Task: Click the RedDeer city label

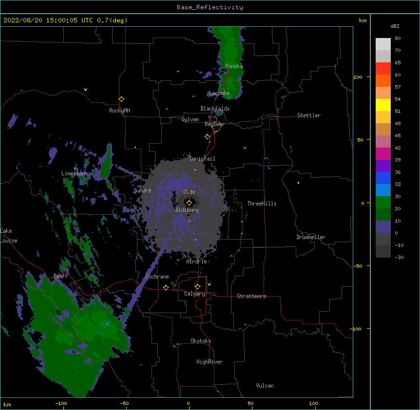Action: 214,124
